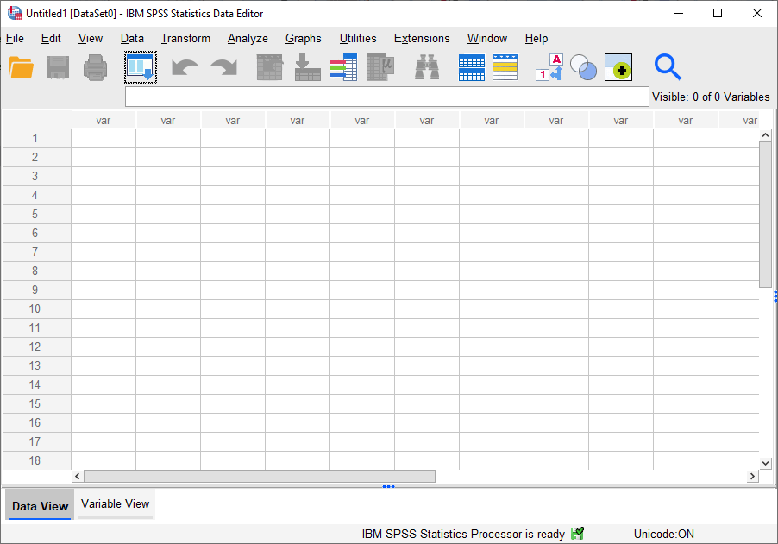This screenshot has width=778, height=544.
Task: Open the Use Variable Sets icon
Action: pos(583,67)
